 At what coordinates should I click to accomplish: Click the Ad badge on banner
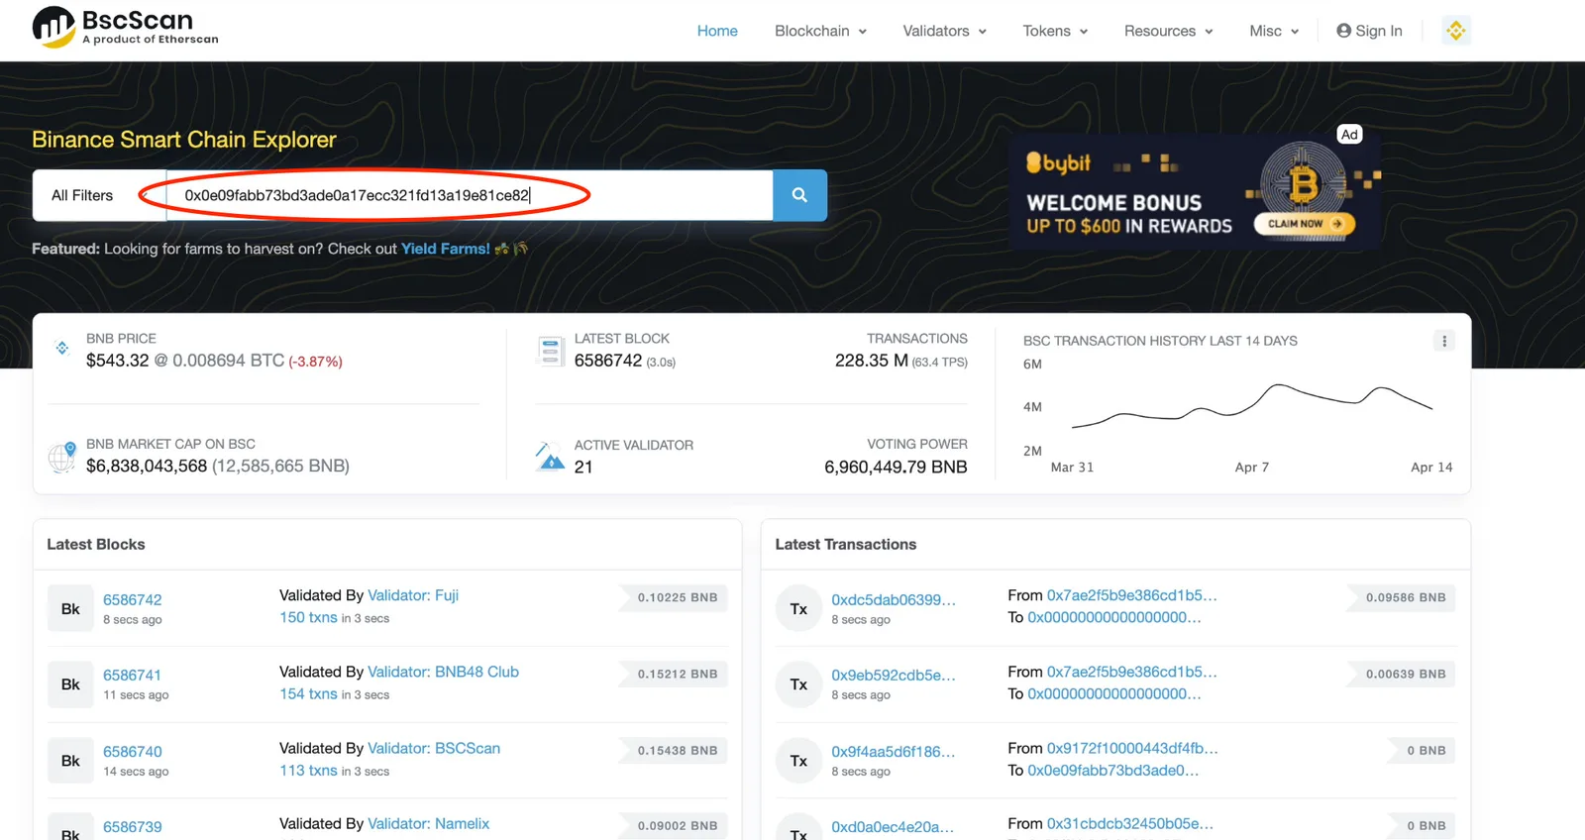click(x=1349, y=135)
